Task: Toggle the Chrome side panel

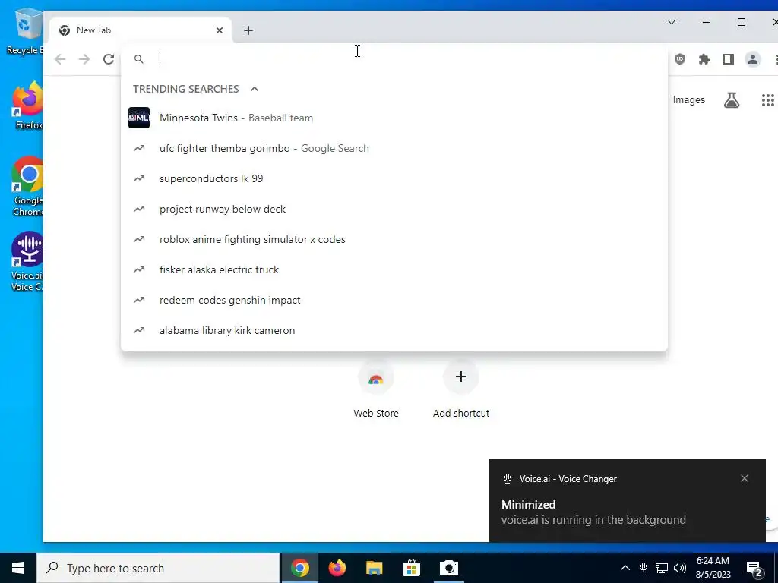Action: [x=729, y=59]
